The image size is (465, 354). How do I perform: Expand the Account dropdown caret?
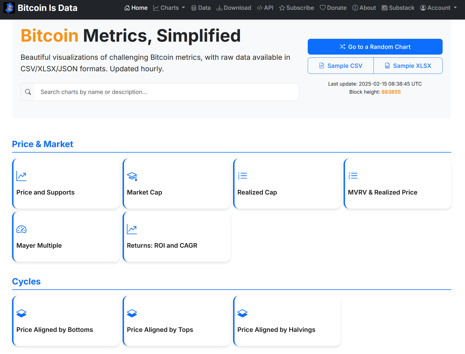pos(455,8)
